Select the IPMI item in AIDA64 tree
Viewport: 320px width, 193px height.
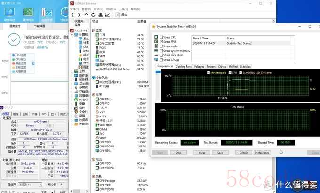(83, 51)
